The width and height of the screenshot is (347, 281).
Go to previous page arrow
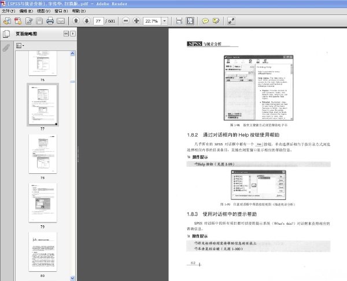point(76,21)
